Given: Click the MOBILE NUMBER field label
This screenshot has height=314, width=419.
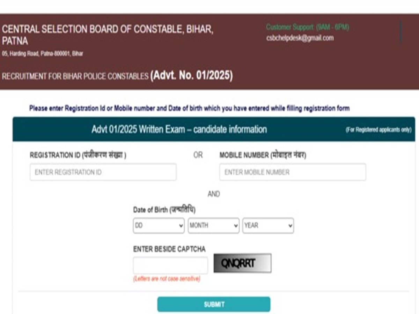Looking at the screenshot, I should (263, 155).
